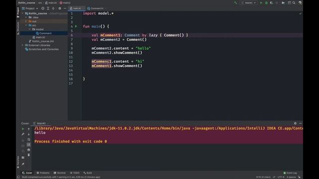Image resolution: width=319 pixels, height=179 pixels.
Task: Click line number 16 in the gutter
Action: click(71, 79)
